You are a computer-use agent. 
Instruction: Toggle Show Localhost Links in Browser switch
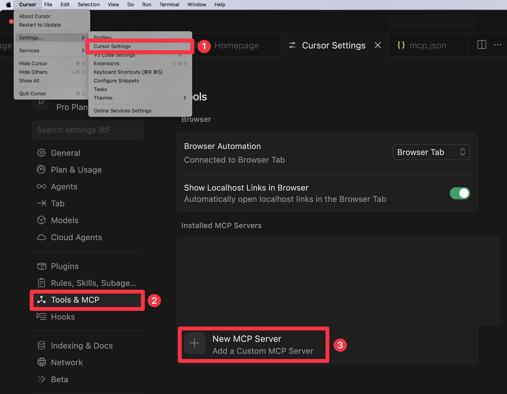click(460, 193)
